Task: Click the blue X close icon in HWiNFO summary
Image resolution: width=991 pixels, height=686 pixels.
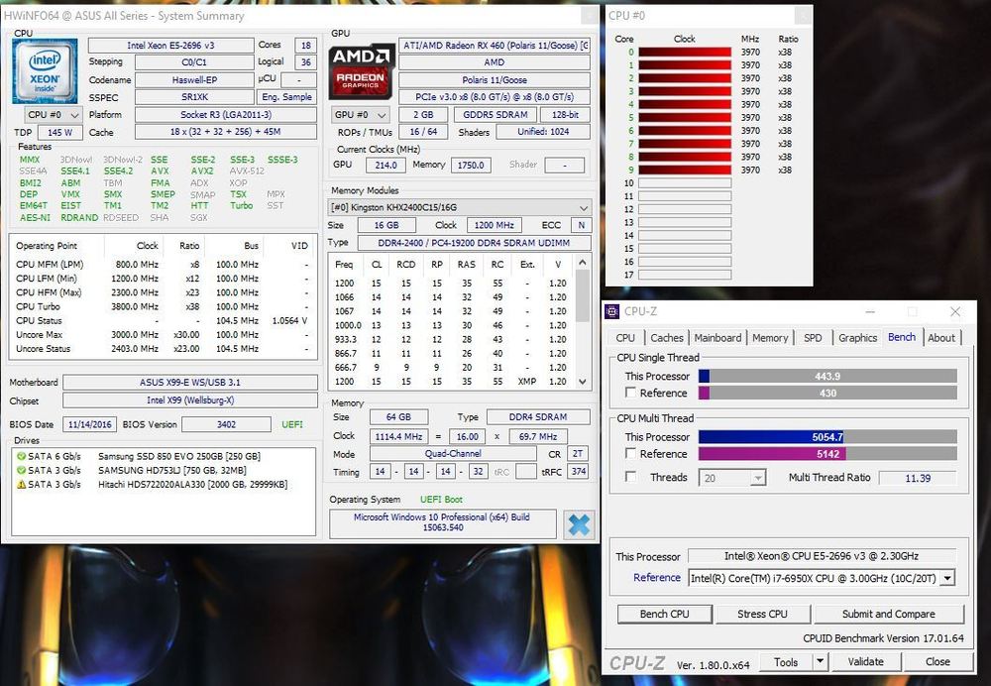Action: point(579,524)
